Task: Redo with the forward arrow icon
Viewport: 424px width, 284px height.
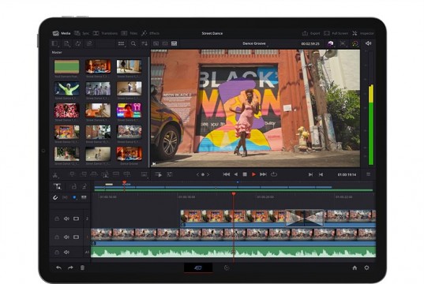Action: click(70, 267)
